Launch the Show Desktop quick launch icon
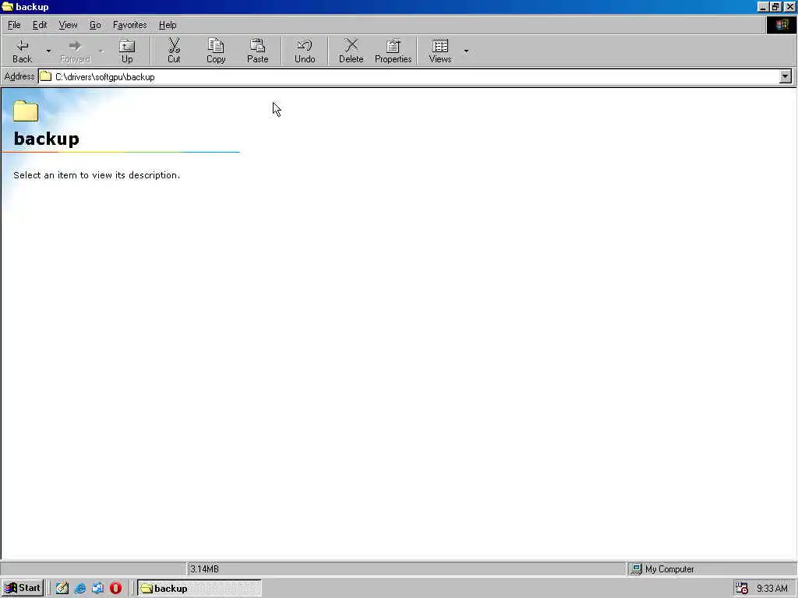The image size is (798, 598). 62,589
